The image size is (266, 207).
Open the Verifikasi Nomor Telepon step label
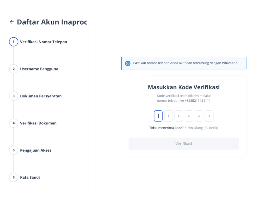point(44,42)
